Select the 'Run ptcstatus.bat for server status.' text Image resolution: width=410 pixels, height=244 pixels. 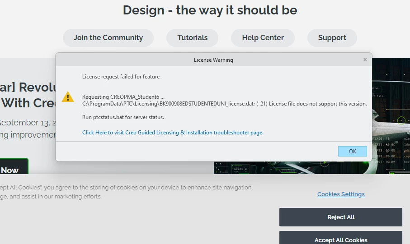click(x=123, y=117)
